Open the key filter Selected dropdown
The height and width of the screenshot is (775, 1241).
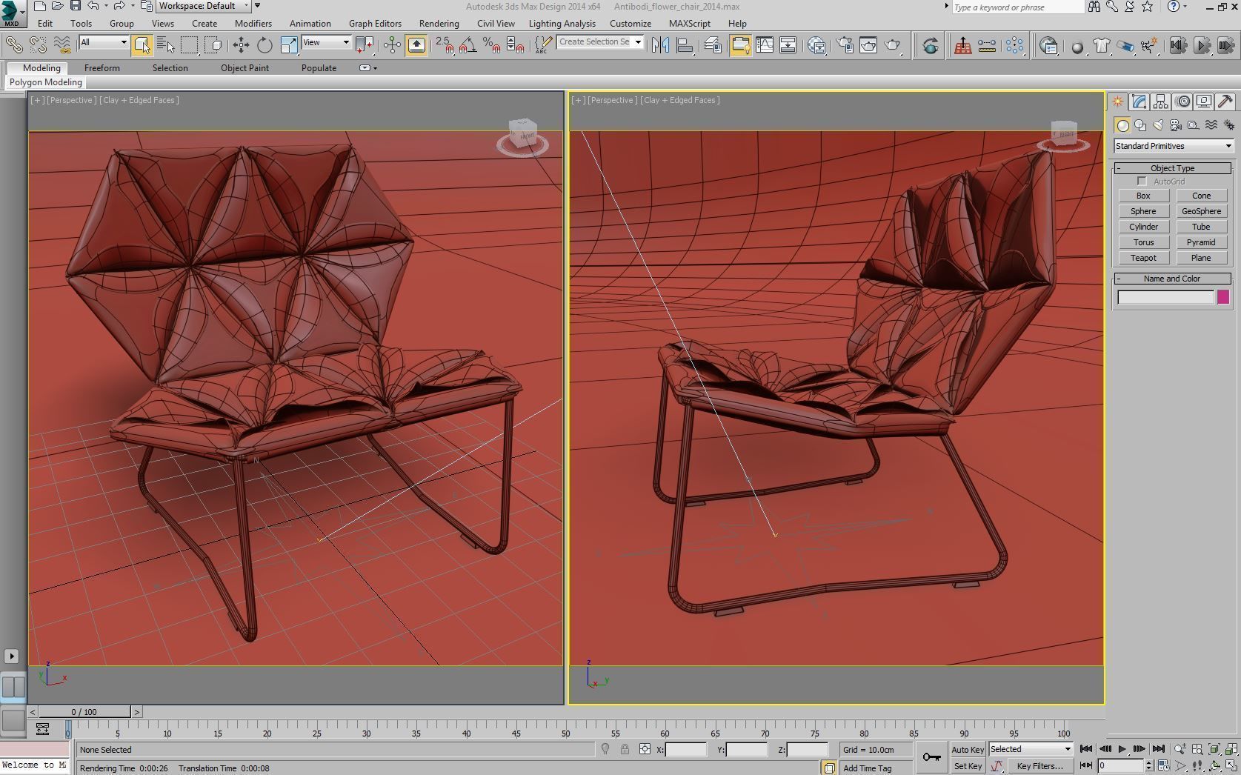(x=1031, y=749)
